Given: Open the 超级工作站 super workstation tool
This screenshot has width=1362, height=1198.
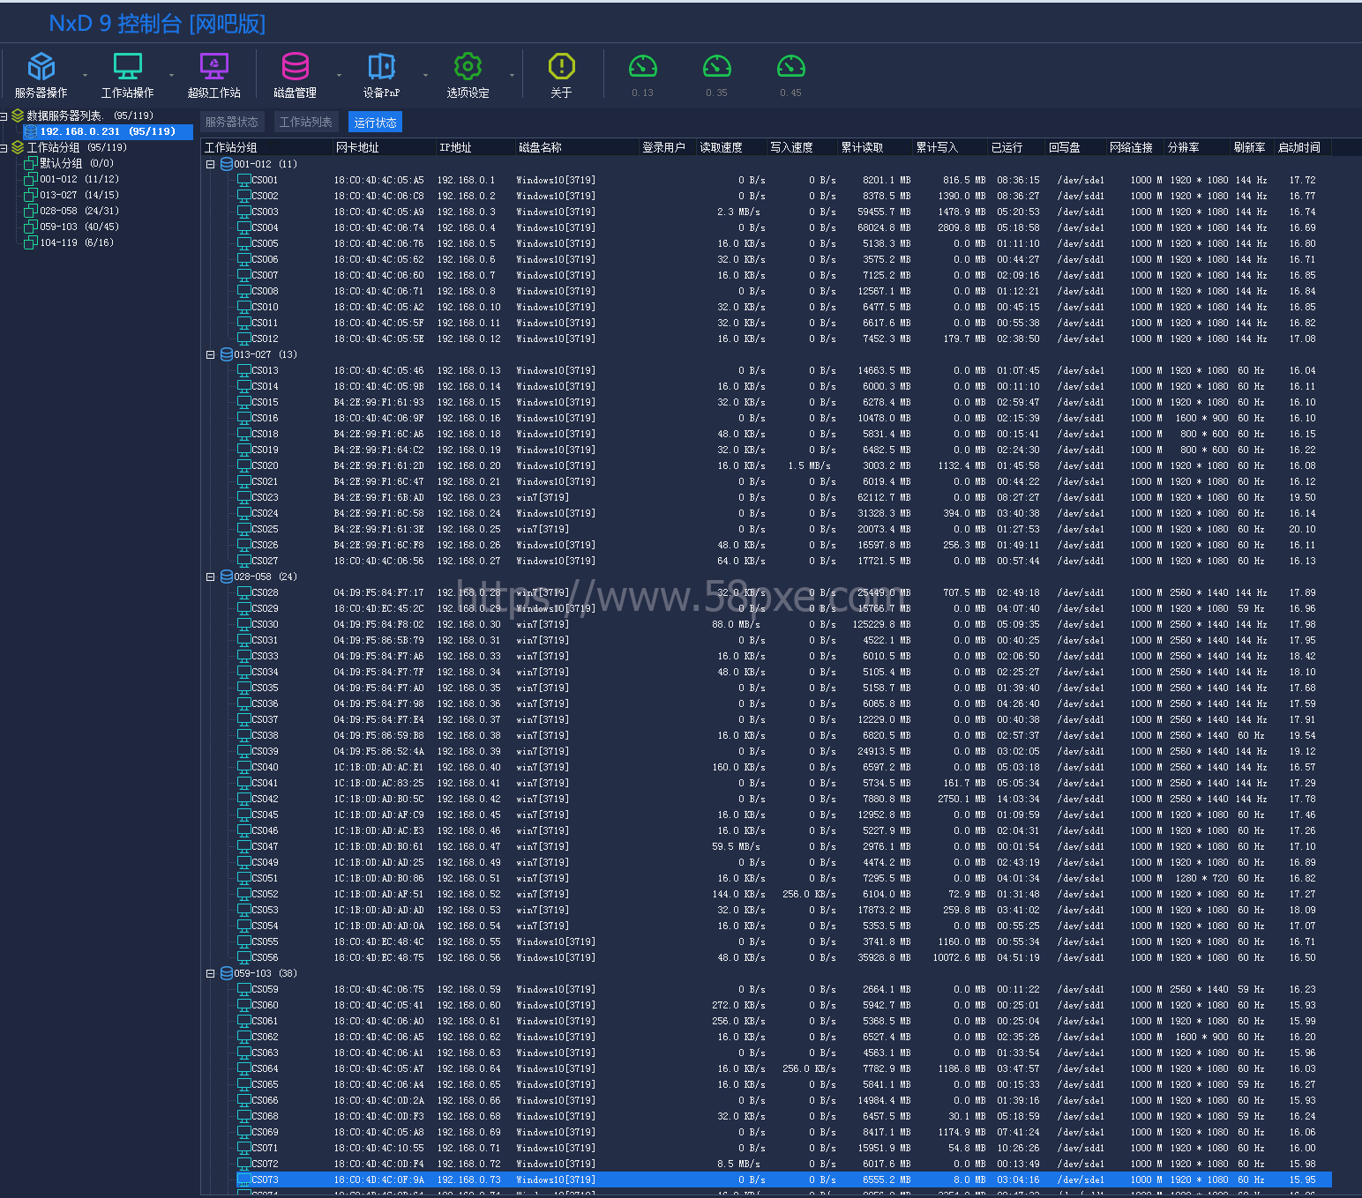Looking at the screenshot, I should (x=213, y=74).
